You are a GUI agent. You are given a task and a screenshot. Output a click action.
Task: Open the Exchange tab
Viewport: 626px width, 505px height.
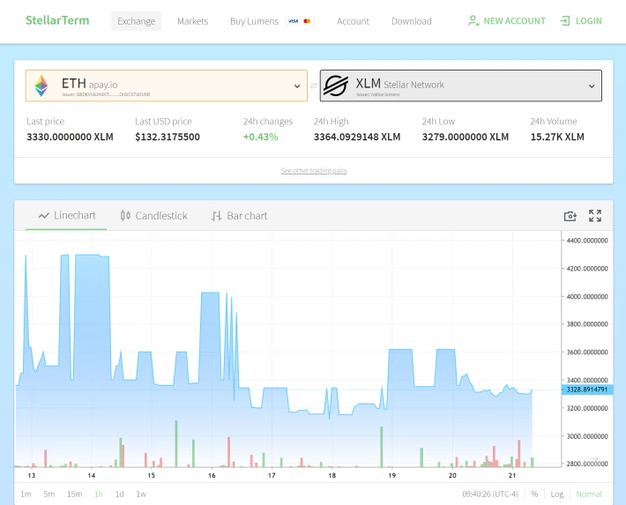pos(136,21)
